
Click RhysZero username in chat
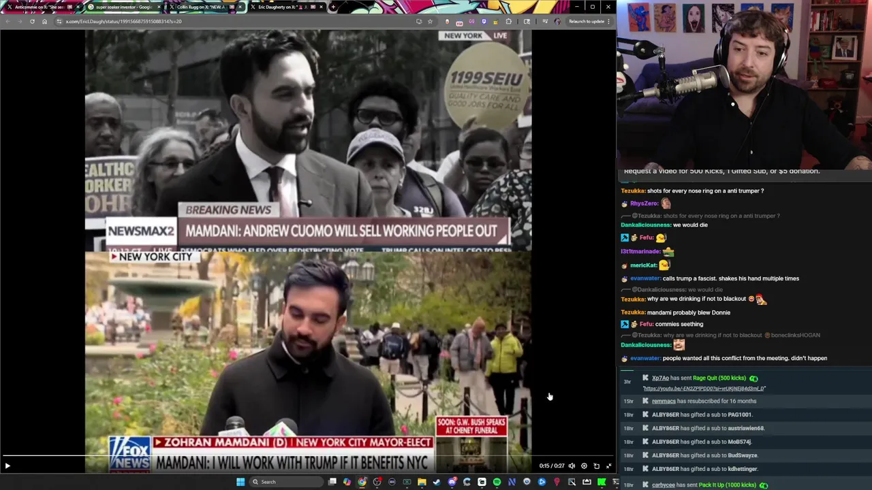[x=644, y=203]
